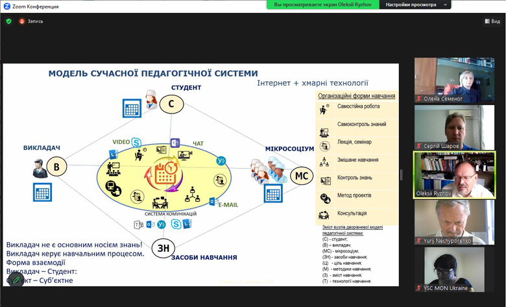Click Teams icon in bottom app row

click(139, 225)
